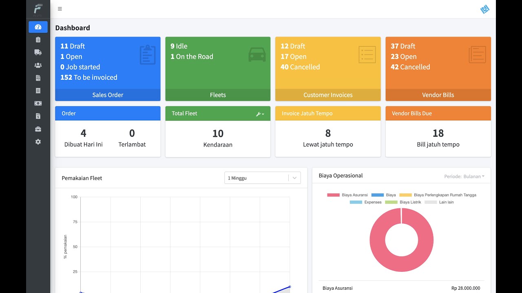Open the Fleets card footer link

pyautogui.click(x=218, y=95)
